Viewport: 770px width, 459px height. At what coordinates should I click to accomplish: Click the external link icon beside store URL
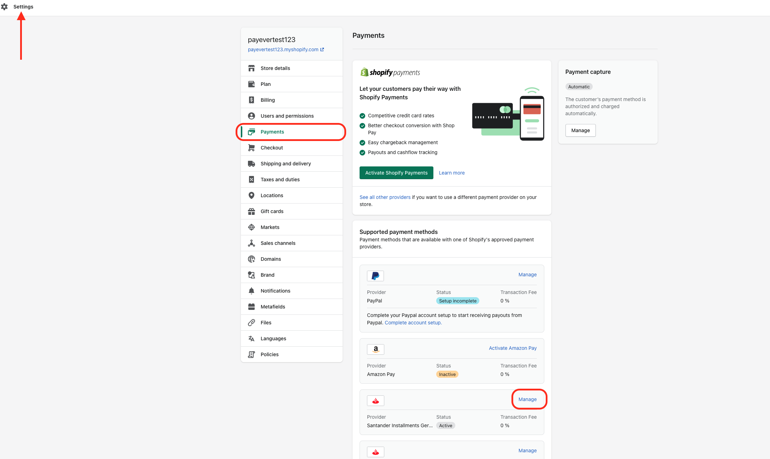(322, 49)
